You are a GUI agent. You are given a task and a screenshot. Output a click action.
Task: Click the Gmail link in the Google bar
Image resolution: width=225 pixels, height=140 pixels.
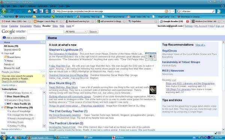[x=4, y=26]
